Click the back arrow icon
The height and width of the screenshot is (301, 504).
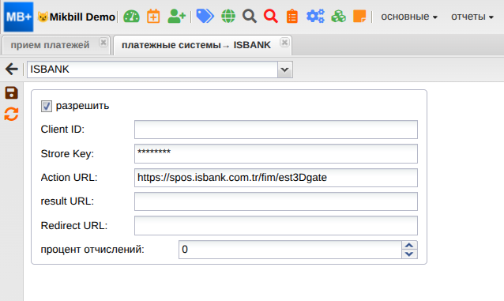pos(12,70)
